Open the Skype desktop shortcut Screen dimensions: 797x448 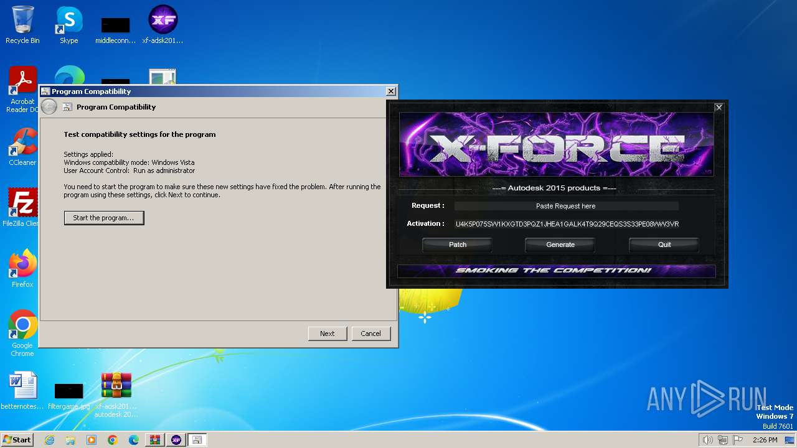click(69, 25)
